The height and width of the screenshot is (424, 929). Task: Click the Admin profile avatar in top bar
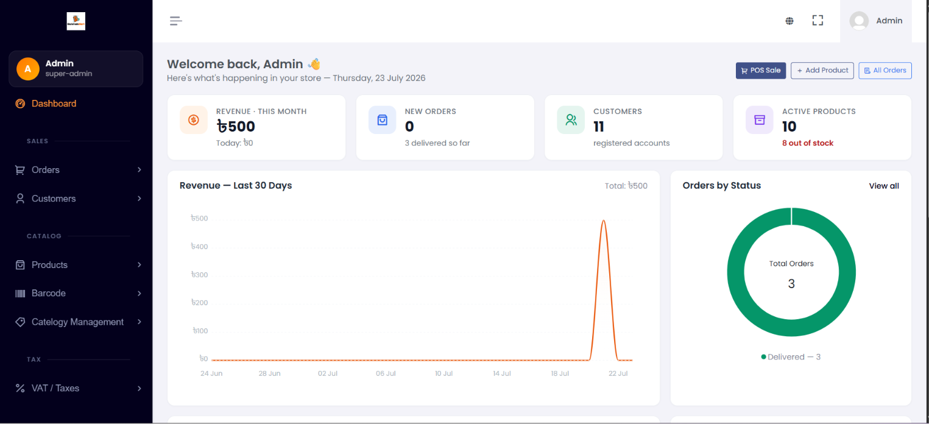(859, 21)
